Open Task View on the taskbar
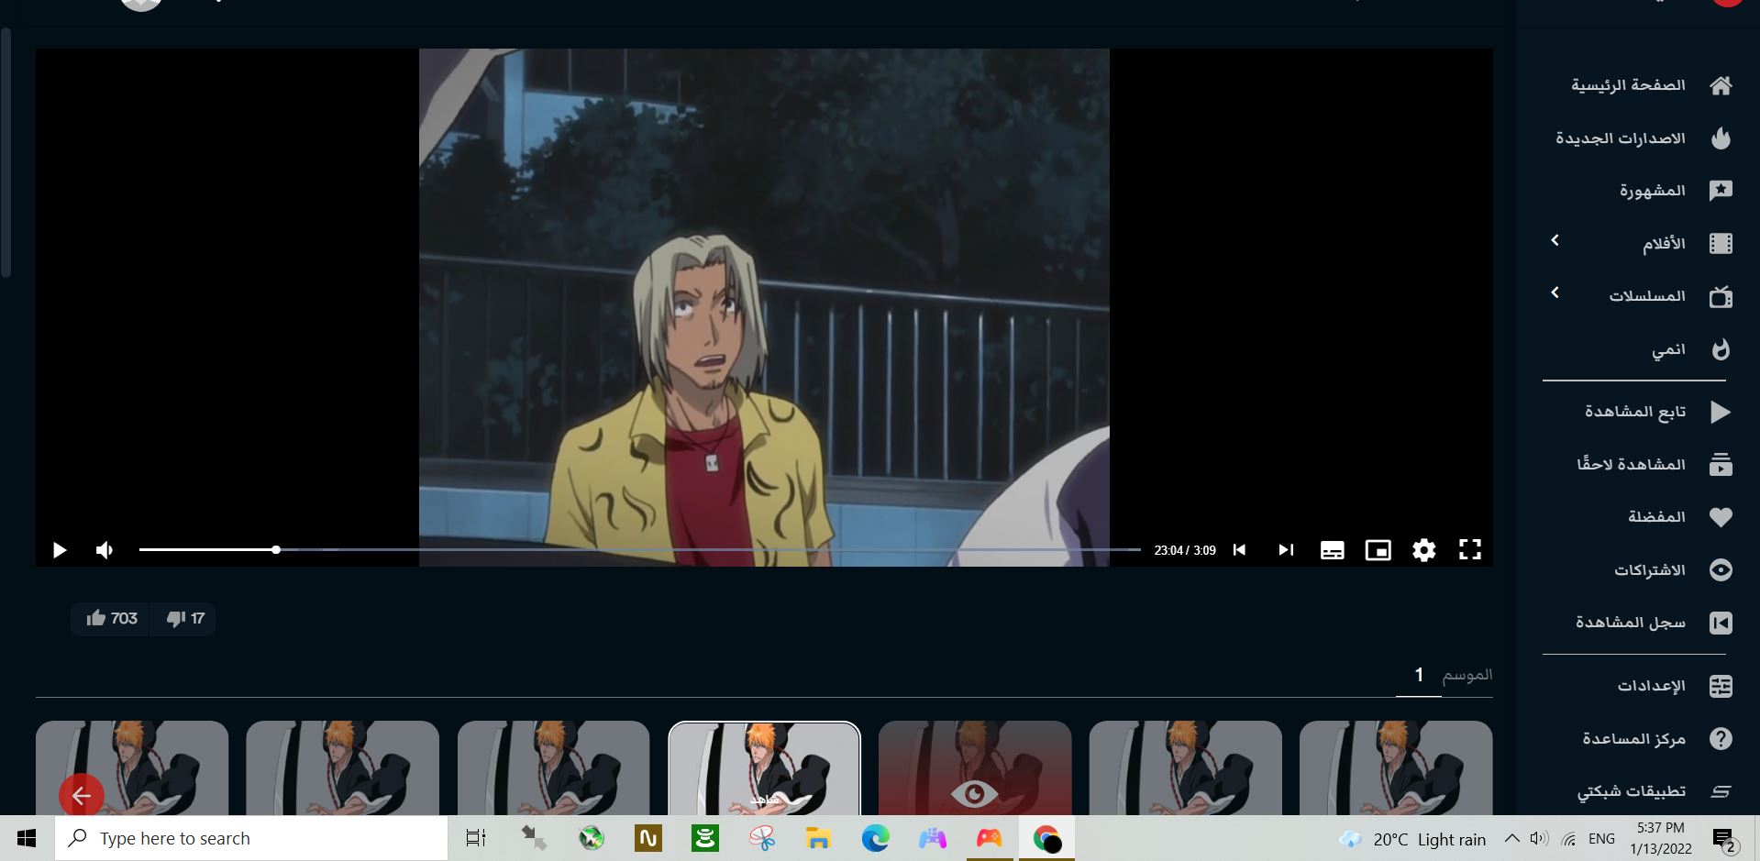This screenshot has height=861, width=1760. pos(476,838)
